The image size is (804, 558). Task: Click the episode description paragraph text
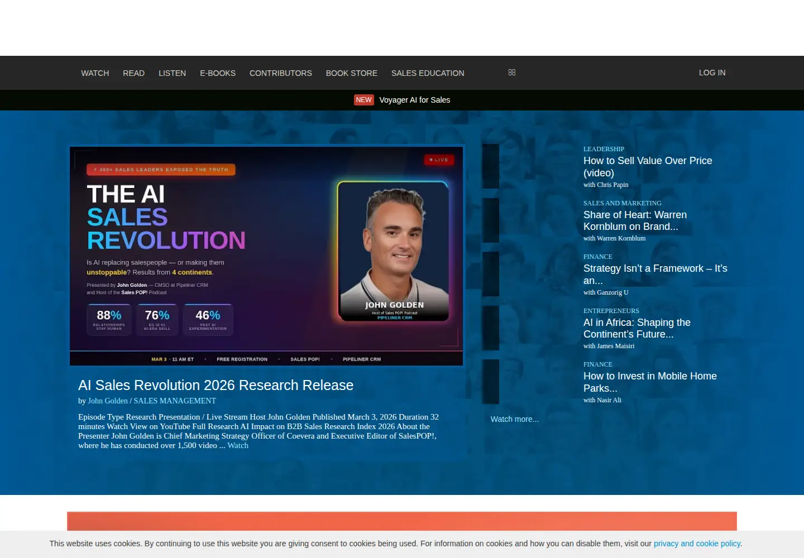point(259,431)
